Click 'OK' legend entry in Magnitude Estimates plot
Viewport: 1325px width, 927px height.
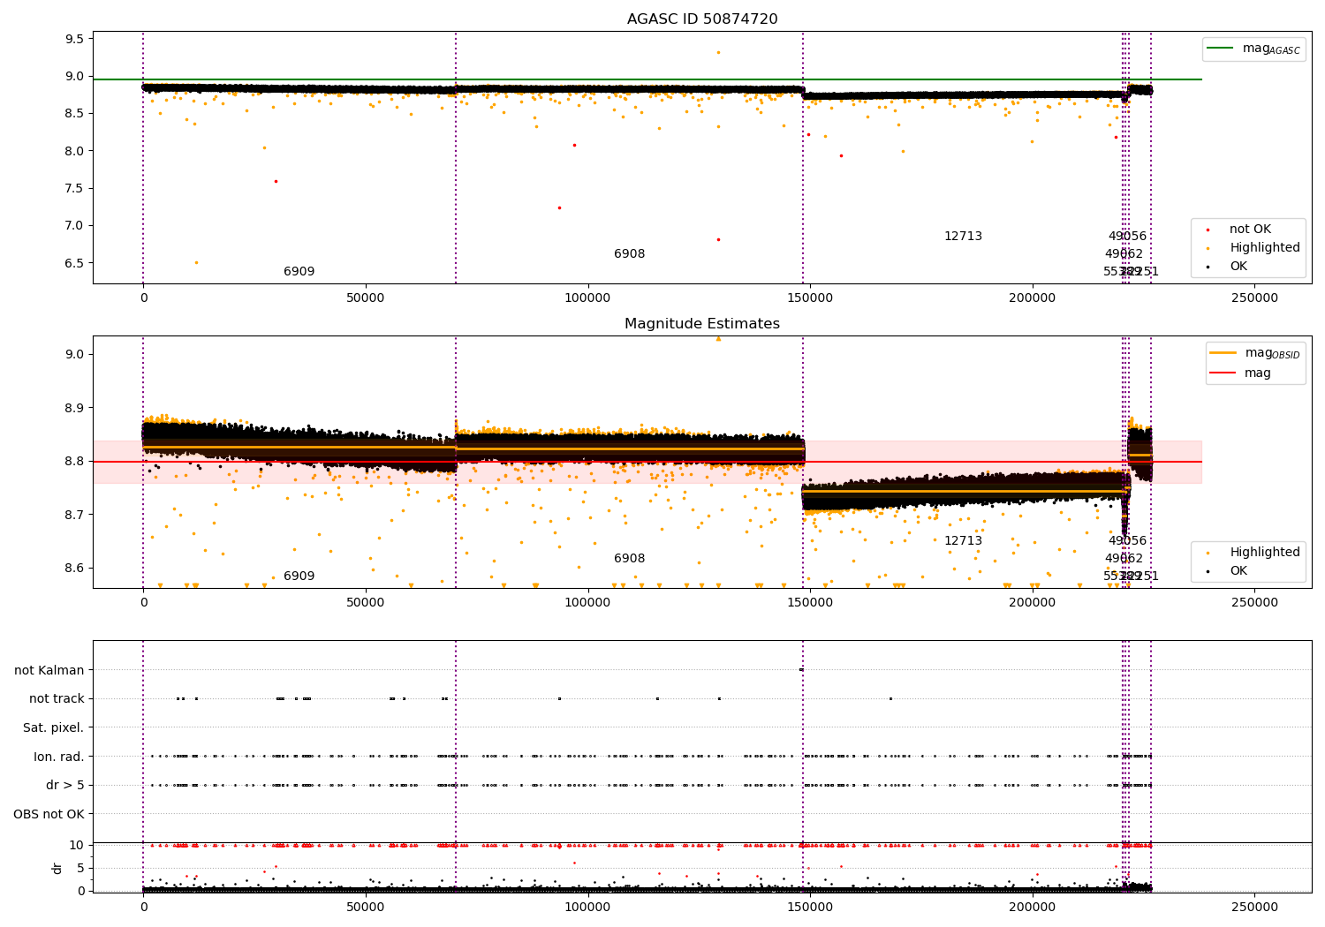(x=1238, y=571)
